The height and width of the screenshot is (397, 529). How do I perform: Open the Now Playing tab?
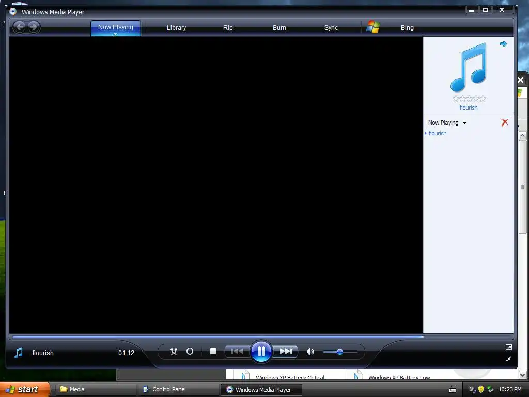116,27
